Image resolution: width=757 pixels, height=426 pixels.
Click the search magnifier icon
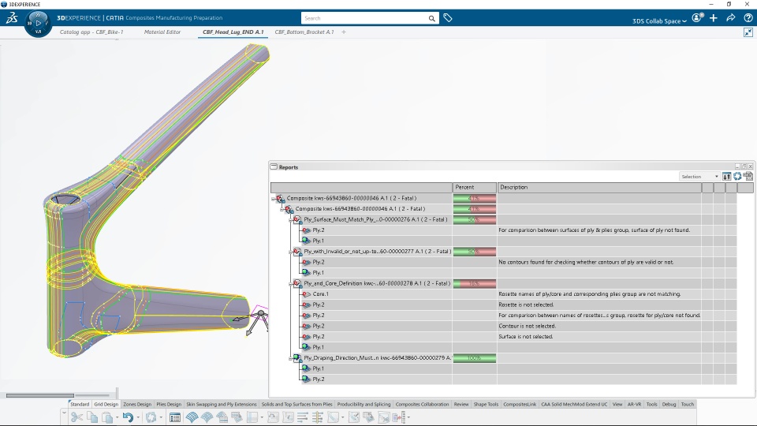point(431,18)
